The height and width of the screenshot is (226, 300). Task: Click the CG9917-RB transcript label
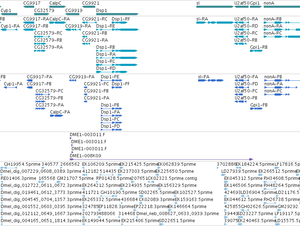(36, 26)
